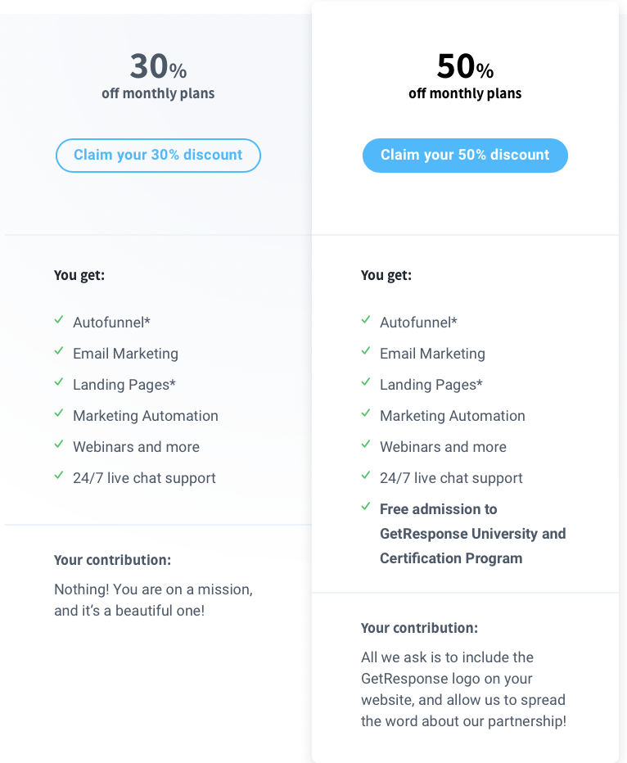Click checkmark beside Webinars and more in 50% plan
Image resolution: width=627 pixels, height=763 pixels.
[366, 445]
